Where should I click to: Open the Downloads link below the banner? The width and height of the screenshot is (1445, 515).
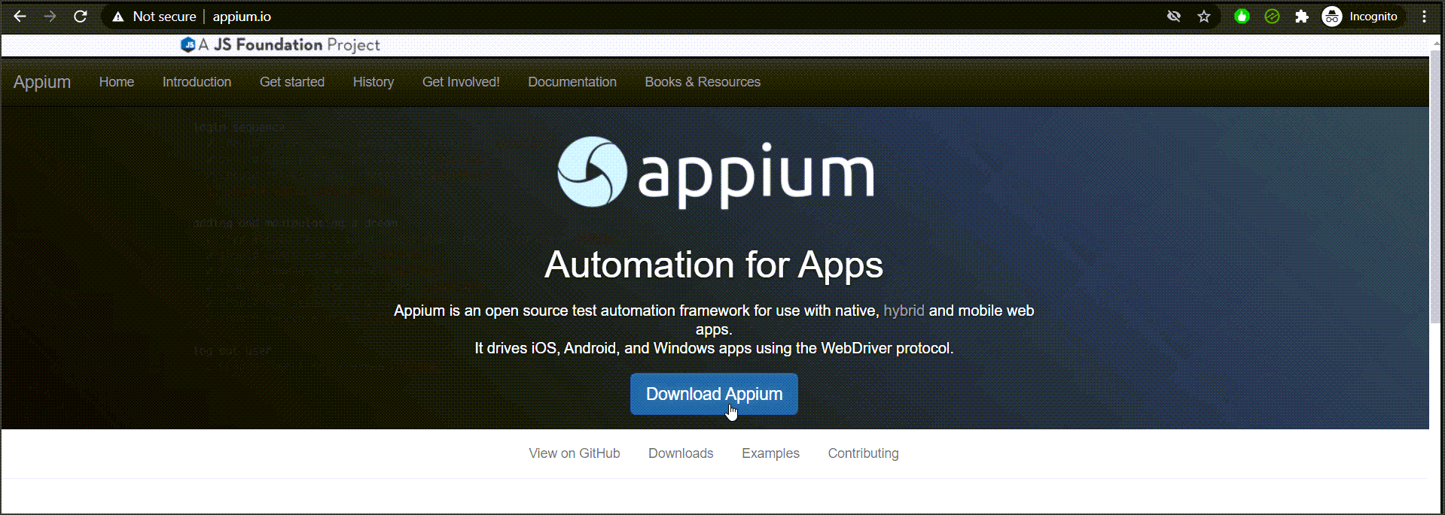(681, 453)
